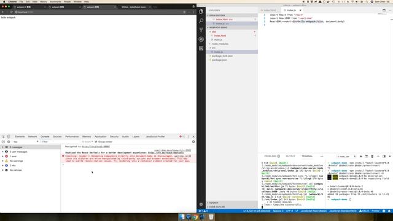Click the DevTools error count badge
Viewport: 393px width, 221px height.
182,136
